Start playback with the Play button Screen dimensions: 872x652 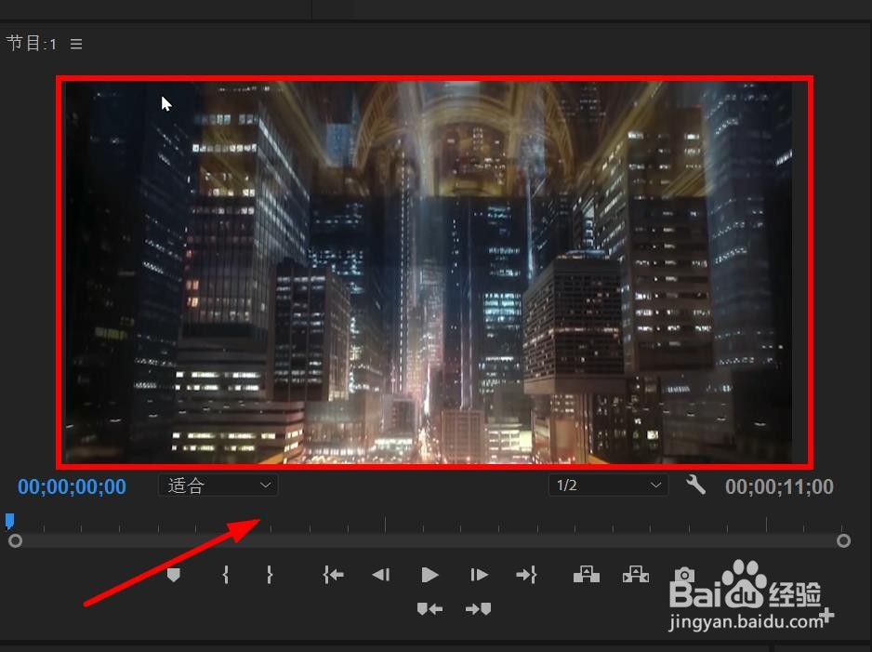(x=429, y=575)
